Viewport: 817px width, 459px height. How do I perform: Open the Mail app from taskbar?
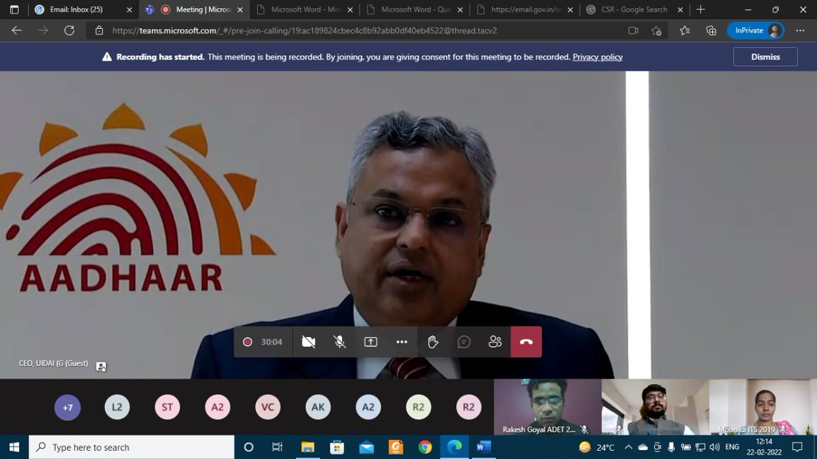(x=366, y=447)
